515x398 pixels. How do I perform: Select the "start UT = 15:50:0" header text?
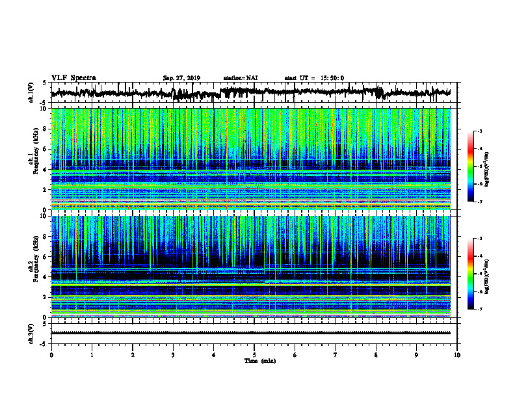[314, 78]
